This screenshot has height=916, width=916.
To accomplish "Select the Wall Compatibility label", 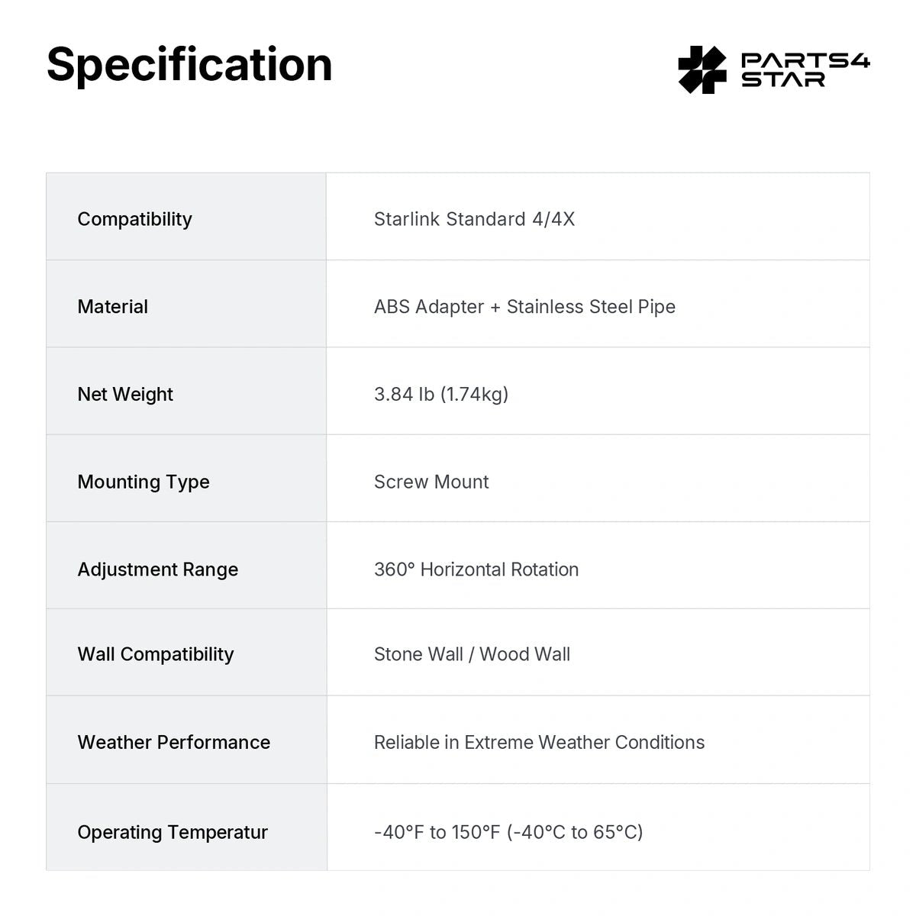I will coord(156,655).
